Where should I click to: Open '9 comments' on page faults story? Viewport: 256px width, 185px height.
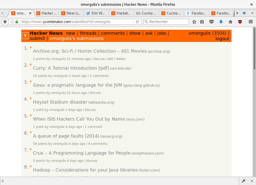click(98, 144)
